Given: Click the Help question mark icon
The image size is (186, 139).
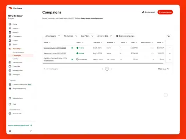Looking at the screenshot, I should click(x=10, y=104).
